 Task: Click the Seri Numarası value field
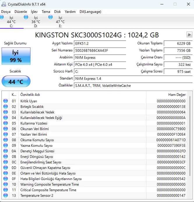[100, 50]
